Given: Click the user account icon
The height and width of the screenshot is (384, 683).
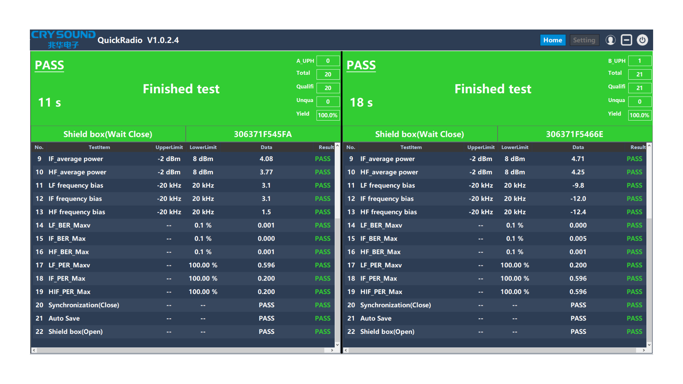Looking at the screenshot, I should click(x=610, y=40).
